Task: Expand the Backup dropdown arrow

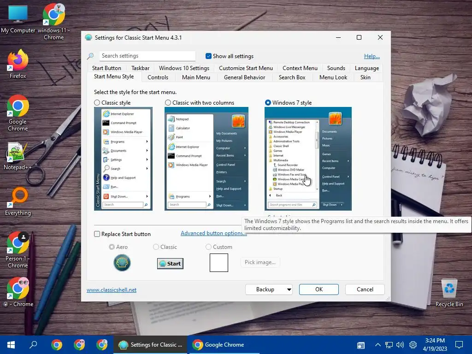Action: (289, 289)
